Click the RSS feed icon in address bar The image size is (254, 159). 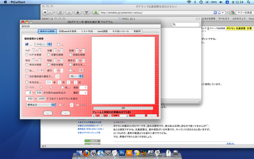click(215, 12)
